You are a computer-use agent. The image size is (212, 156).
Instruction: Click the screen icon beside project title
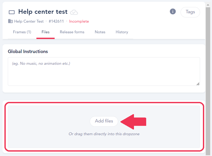coord(12,12)
